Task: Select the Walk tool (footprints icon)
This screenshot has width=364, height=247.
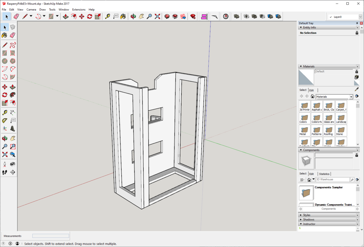Action: coord(5,172)
